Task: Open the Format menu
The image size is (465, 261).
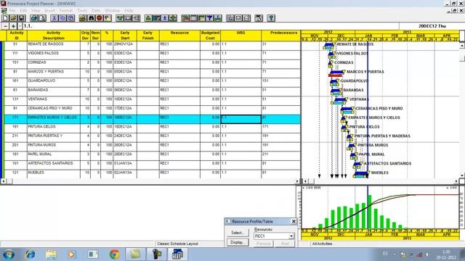Action: pos(66,11)
